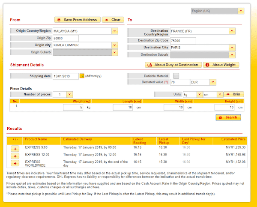Image resolution: width=257 pixels, height=207 pixels.
Task: Click delivery text ending by 09:00
Action: (90, 147)
